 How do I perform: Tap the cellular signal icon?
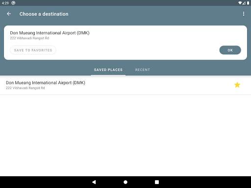pos(244,3)
